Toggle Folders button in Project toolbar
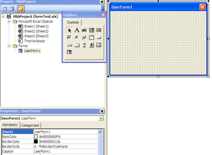The height and width of the screenshot is (155, 212). click(x=21, y=9)
